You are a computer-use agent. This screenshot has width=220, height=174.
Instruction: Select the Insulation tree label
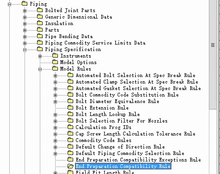(x=59, y=23)
